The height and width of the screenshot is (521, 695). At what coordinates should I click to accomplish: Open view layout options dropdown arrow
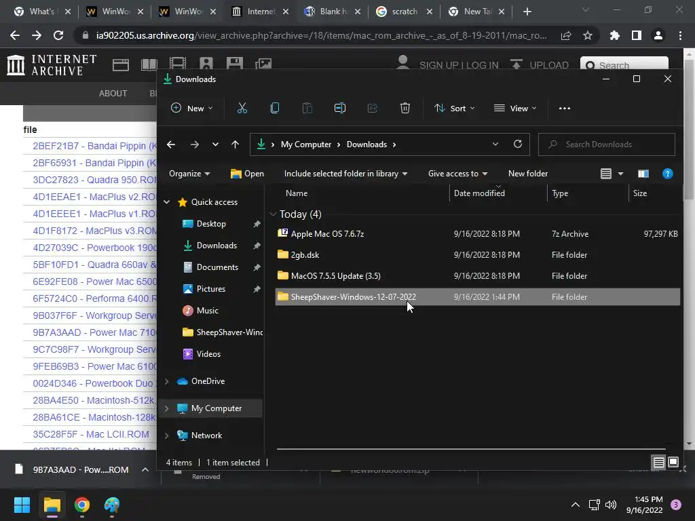click(620, 174)
